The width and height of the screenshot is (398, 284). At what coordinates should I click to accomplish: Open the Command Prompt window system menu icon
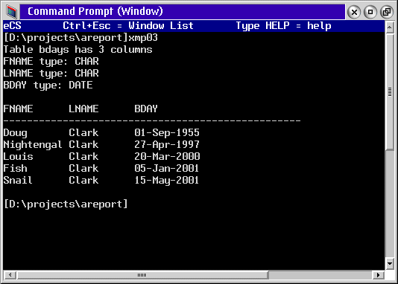pyautogui.click(x=11, y=12)
